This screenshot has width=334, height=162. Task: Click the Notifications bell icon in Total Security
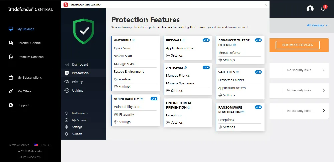(x=66, y=113)
